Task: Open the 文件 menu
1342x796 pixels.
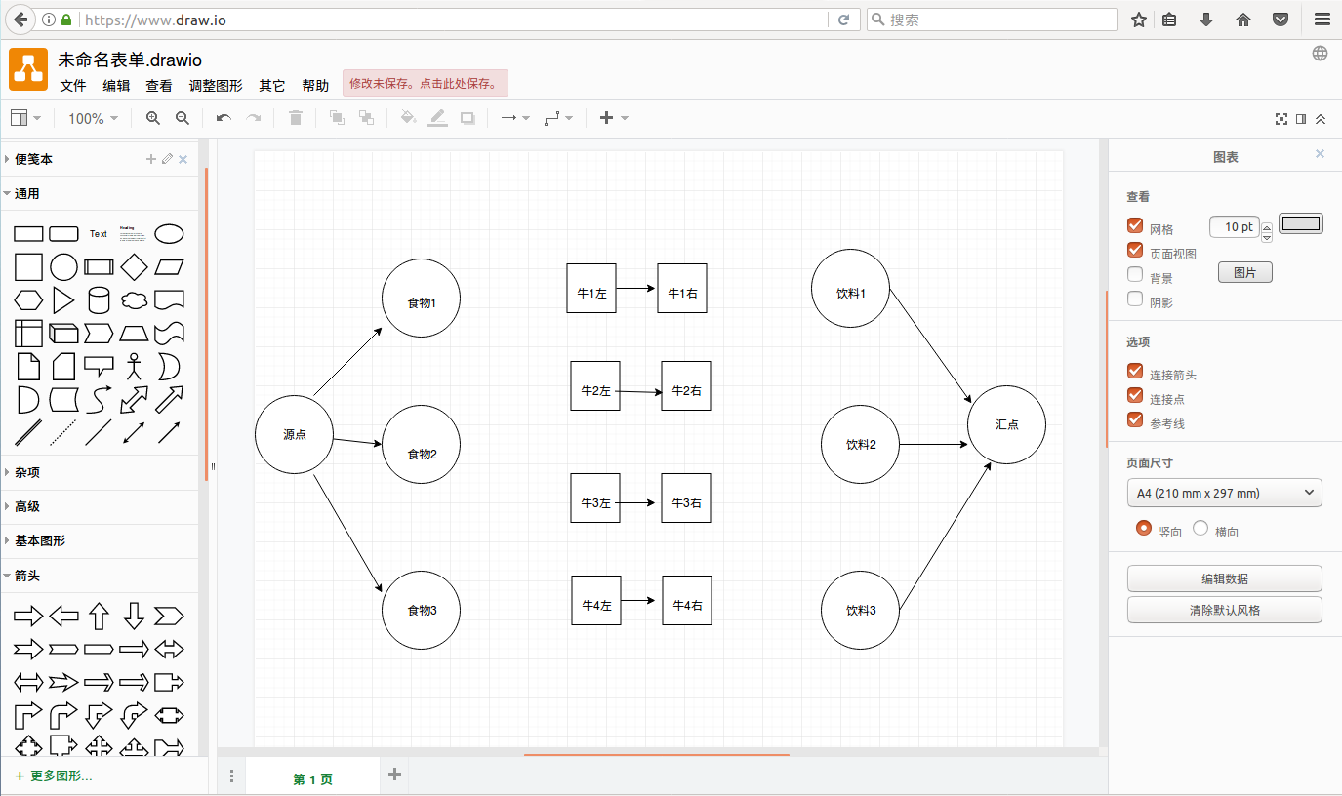Action: coord(73,86)
